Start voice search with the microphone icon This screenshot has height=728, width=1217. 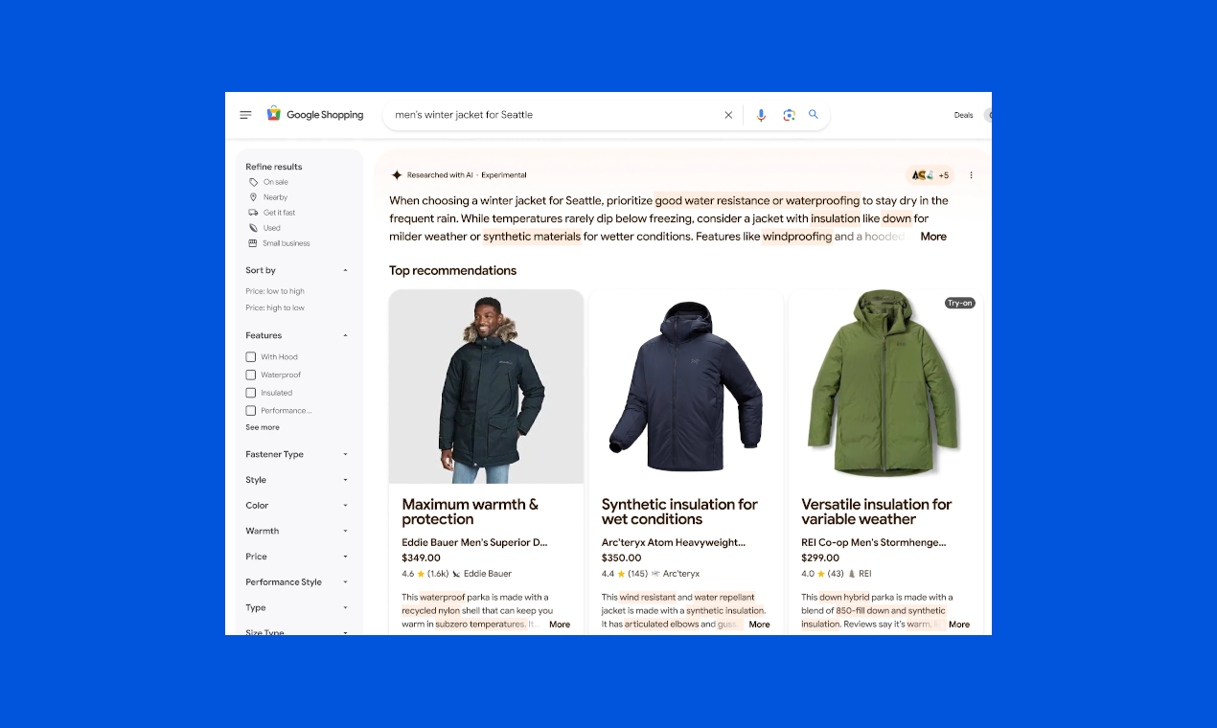click(x=761, y=115)
